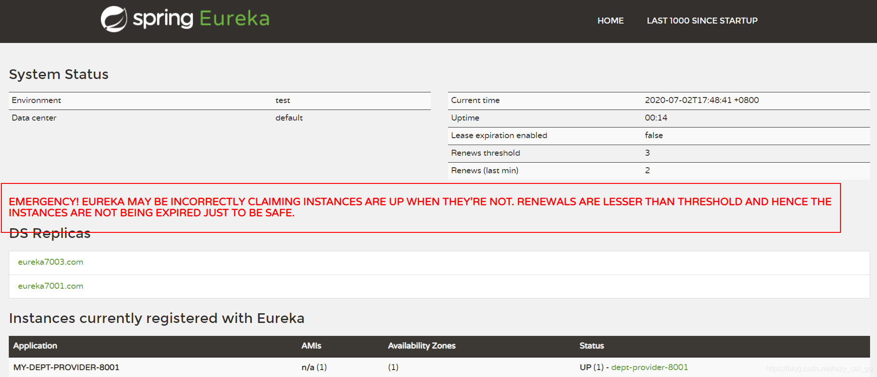Screen dimensions: 877x377
Task: Select the DS Replicas heading
Action: point(50,233)
